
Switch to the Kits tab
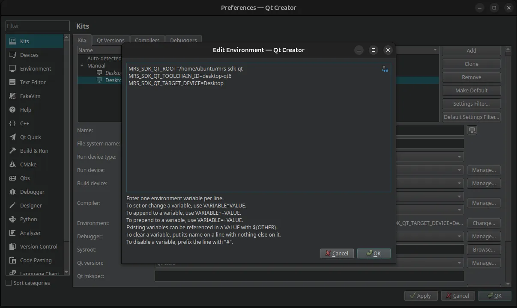(x=82, y=40)
